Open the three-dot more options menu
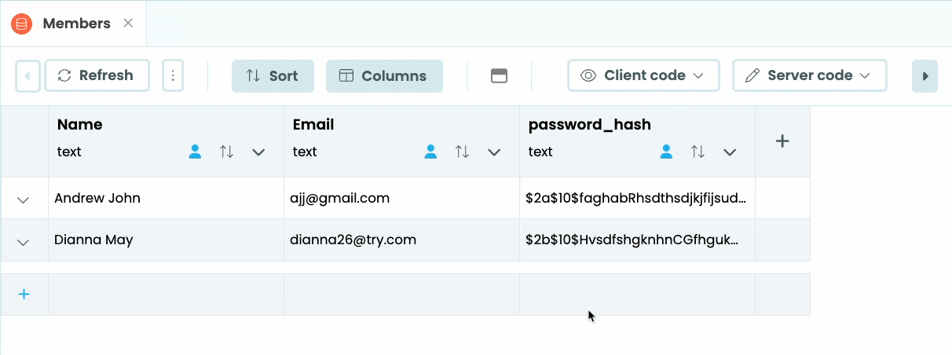 [x=173, y=75]
